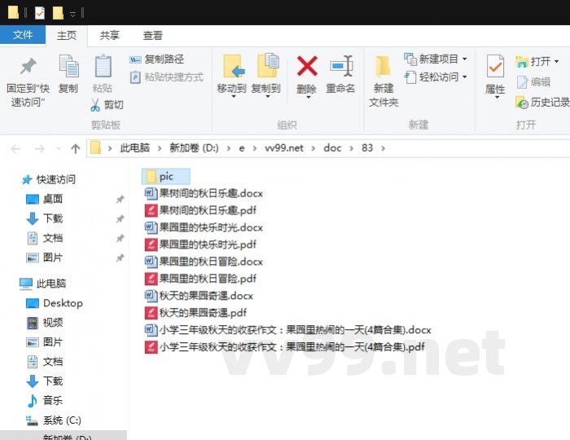
Task: Open pinned 文档 in Quick access
Action: pyautogui.click(x=44, y=238)
